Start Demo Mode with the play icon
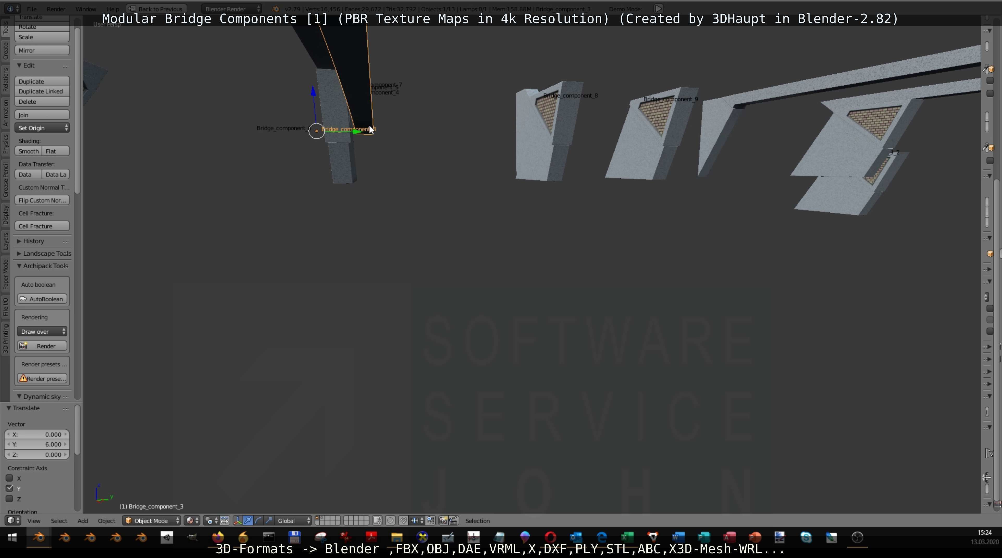The width and height of the screenshot is (1002, 558). [658, 9]
